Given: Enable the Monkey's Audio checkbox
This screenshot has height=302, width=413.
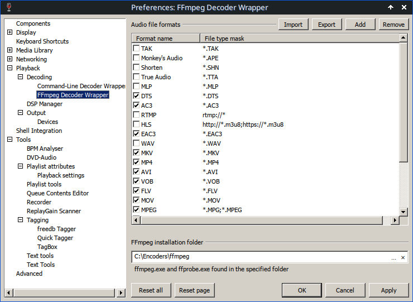Looking at the screenshot, I should 136,57.
